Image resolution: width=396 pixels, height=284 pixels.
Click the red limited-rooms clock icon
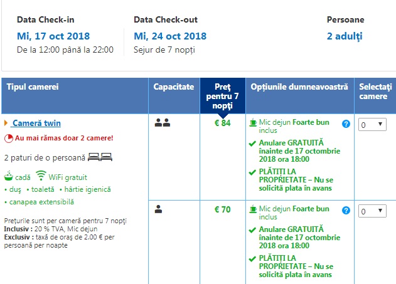8,138
